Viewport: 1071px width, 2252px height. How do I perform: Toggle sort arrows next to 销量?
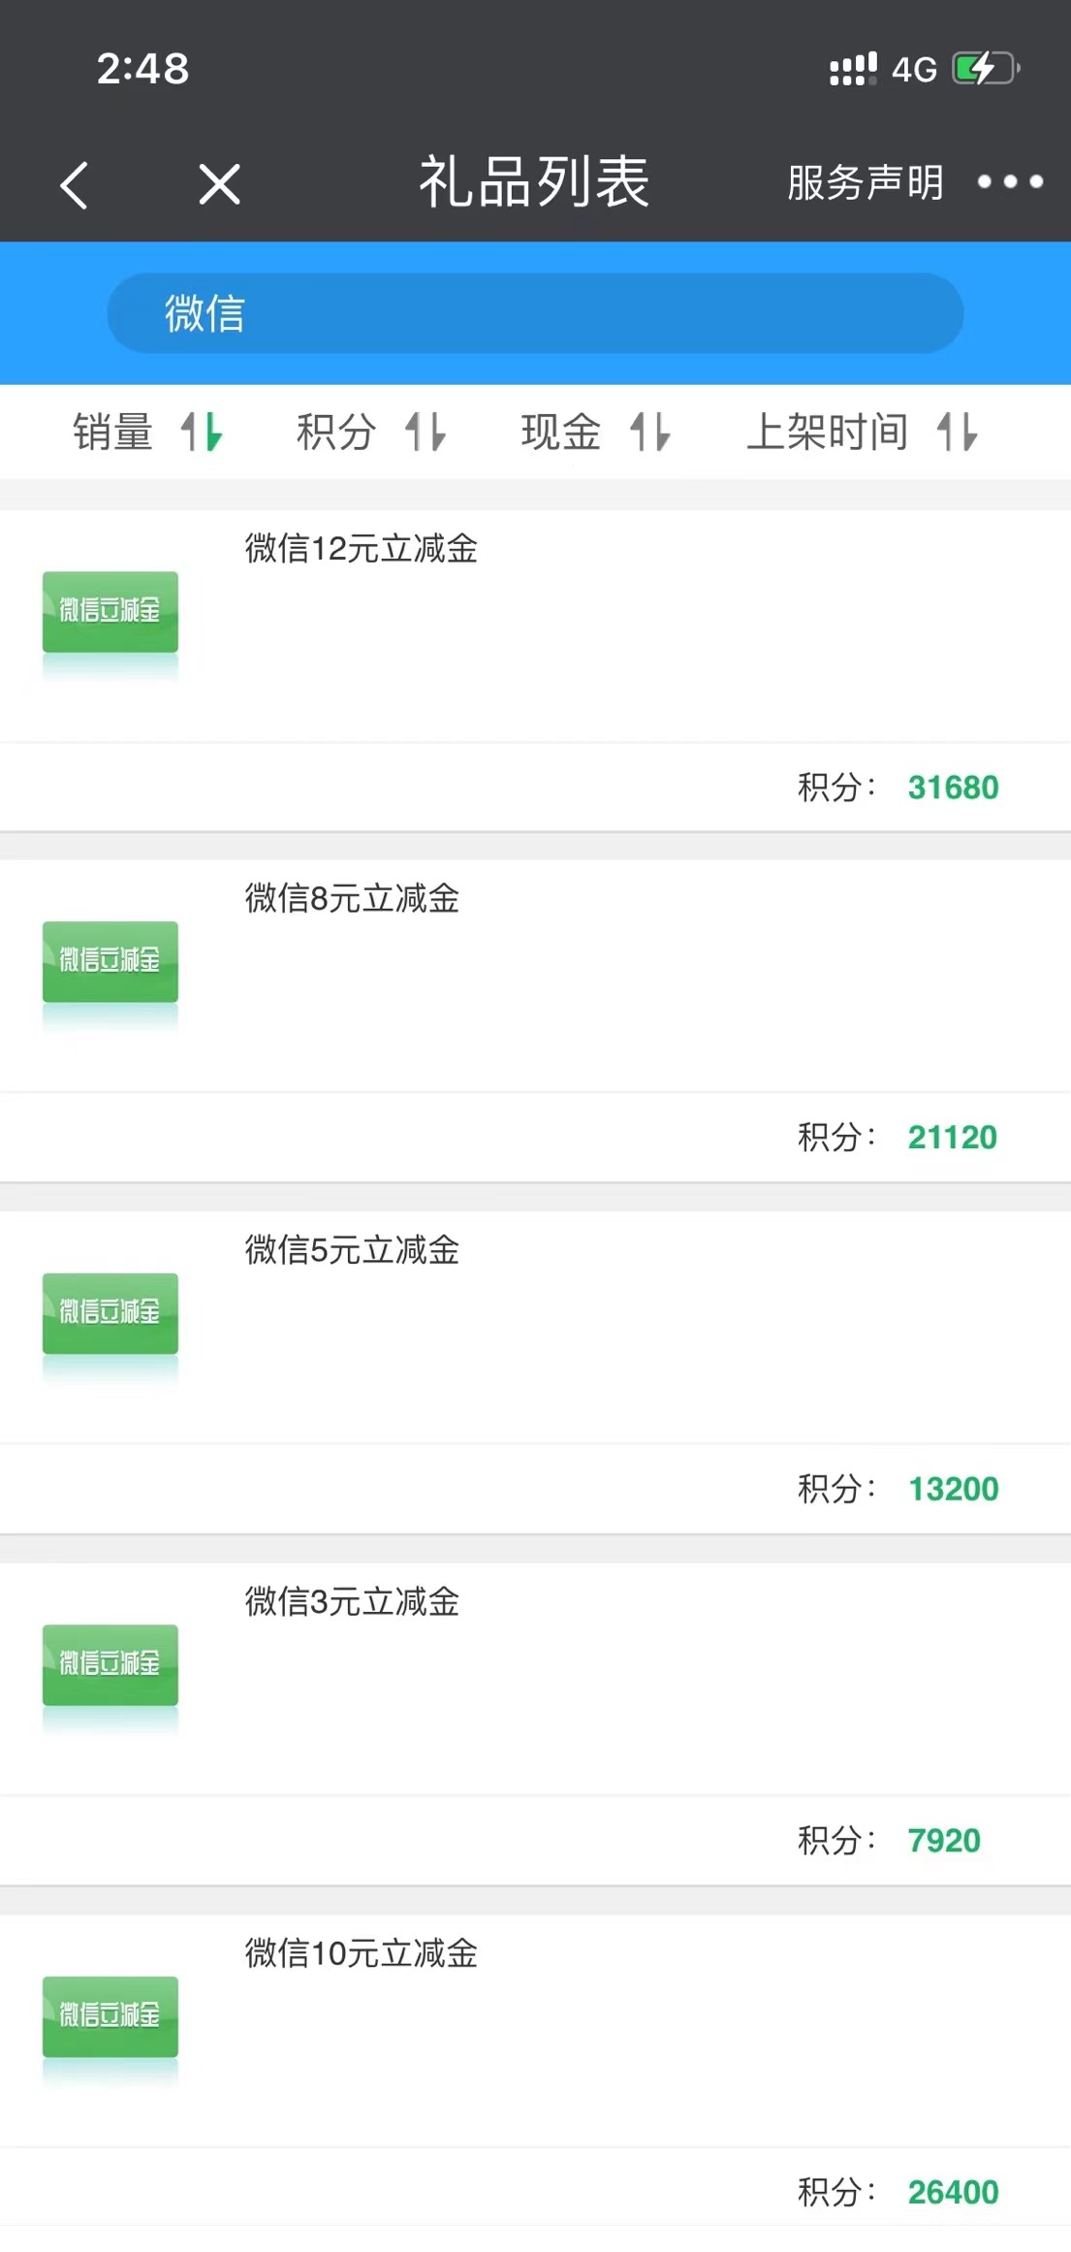click(x=202, y=432)
